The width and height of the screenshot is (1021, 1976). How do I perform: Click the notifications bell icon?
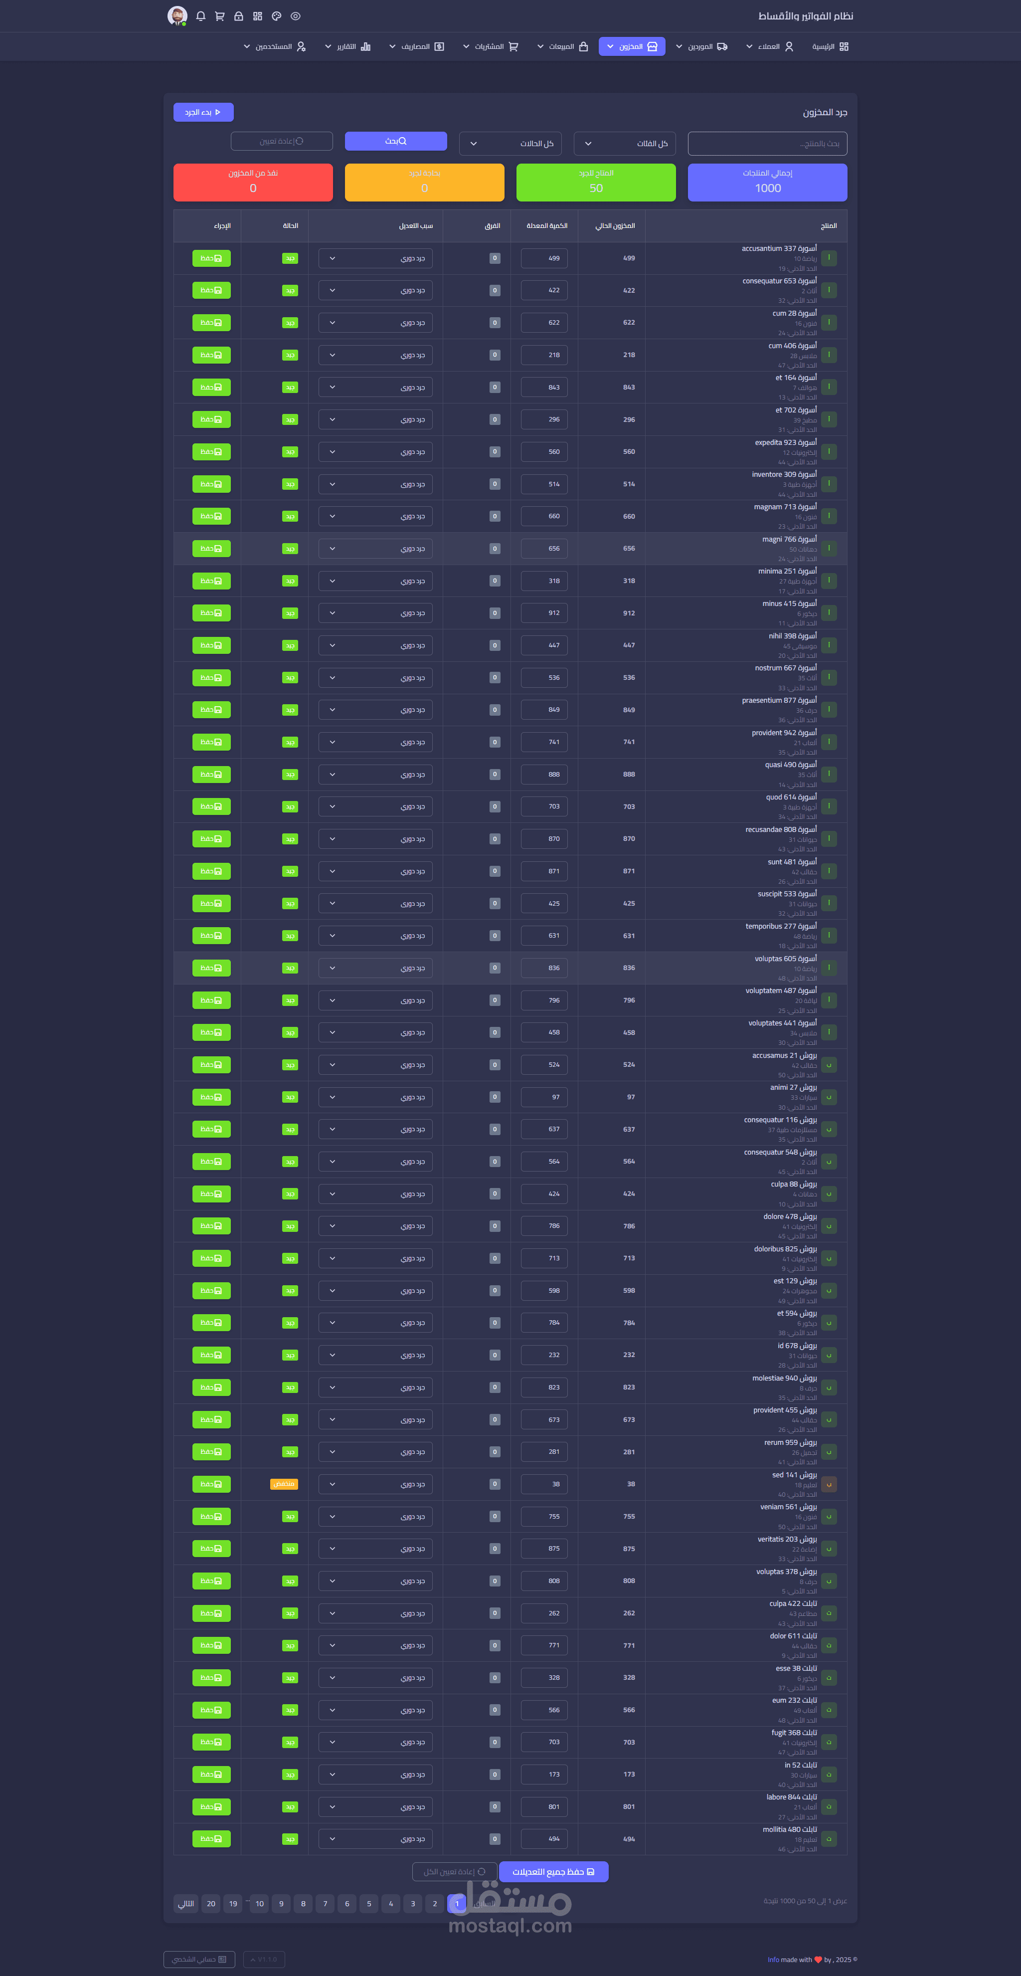201,16
